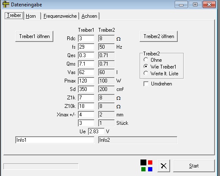Click into the Info1 text field

tap(55, 140)
